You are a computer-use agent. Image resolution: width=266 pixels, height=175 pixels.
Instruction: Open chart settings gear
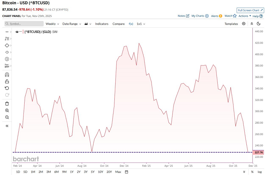pos(243,24)
